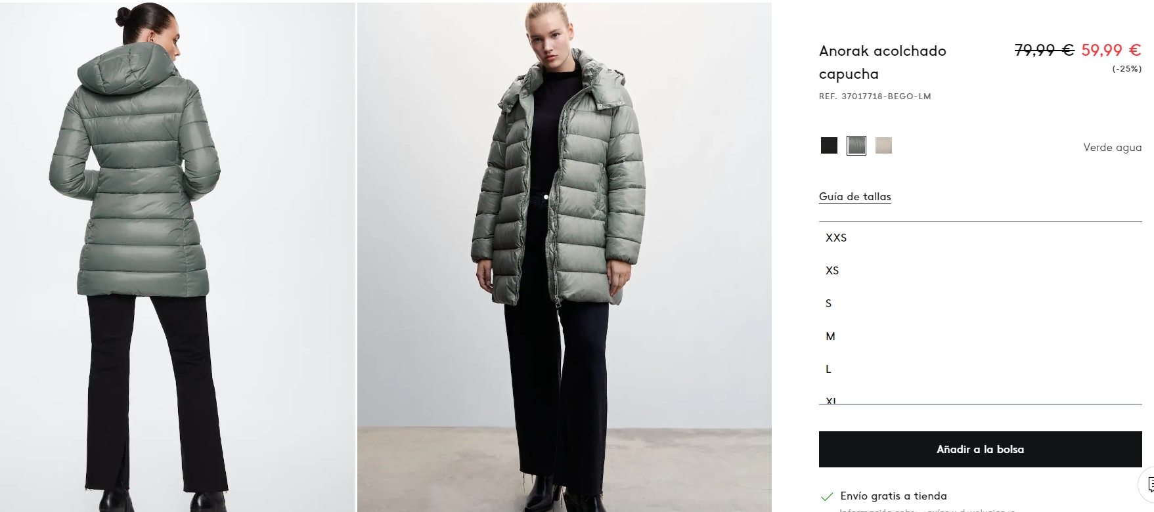Viewport: 1154px width, 512px height.
Task: Open the front-view anorak model photo
Action: click(564, 257)
